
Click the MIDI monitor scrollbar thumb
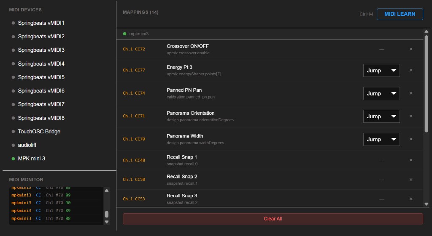click(x=107, y=214)
